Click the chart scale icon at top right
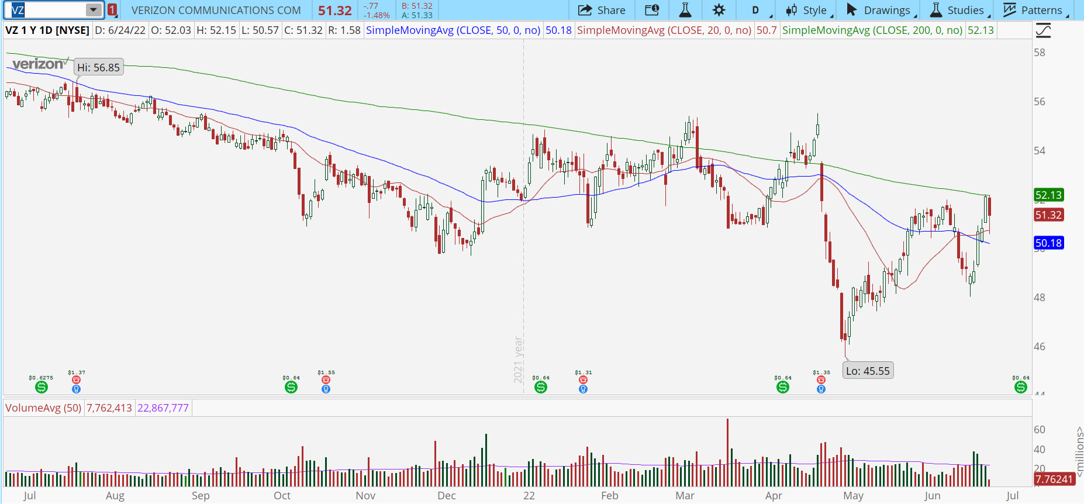Viewport: 1084px width, 504px height. pyautogui.click(x=1043, y=30)
